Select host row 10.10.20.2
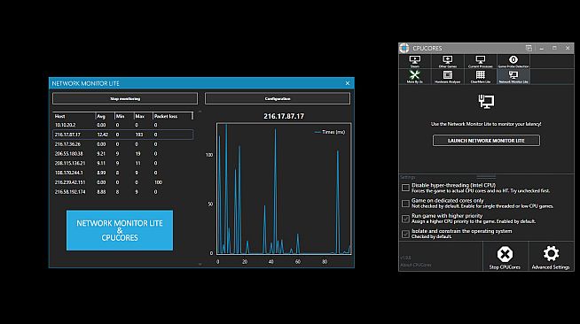 tap(122, 125)
